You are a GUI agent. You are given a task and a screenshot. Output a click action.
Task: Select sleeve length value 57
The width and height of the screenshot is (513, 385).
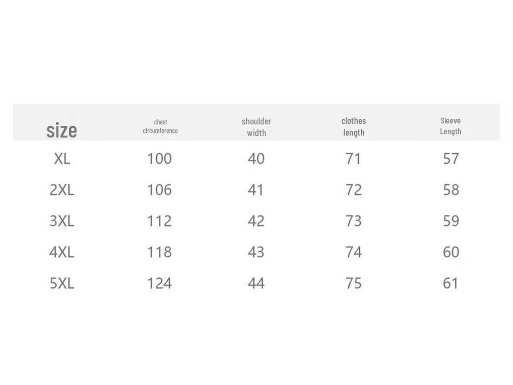451,159
